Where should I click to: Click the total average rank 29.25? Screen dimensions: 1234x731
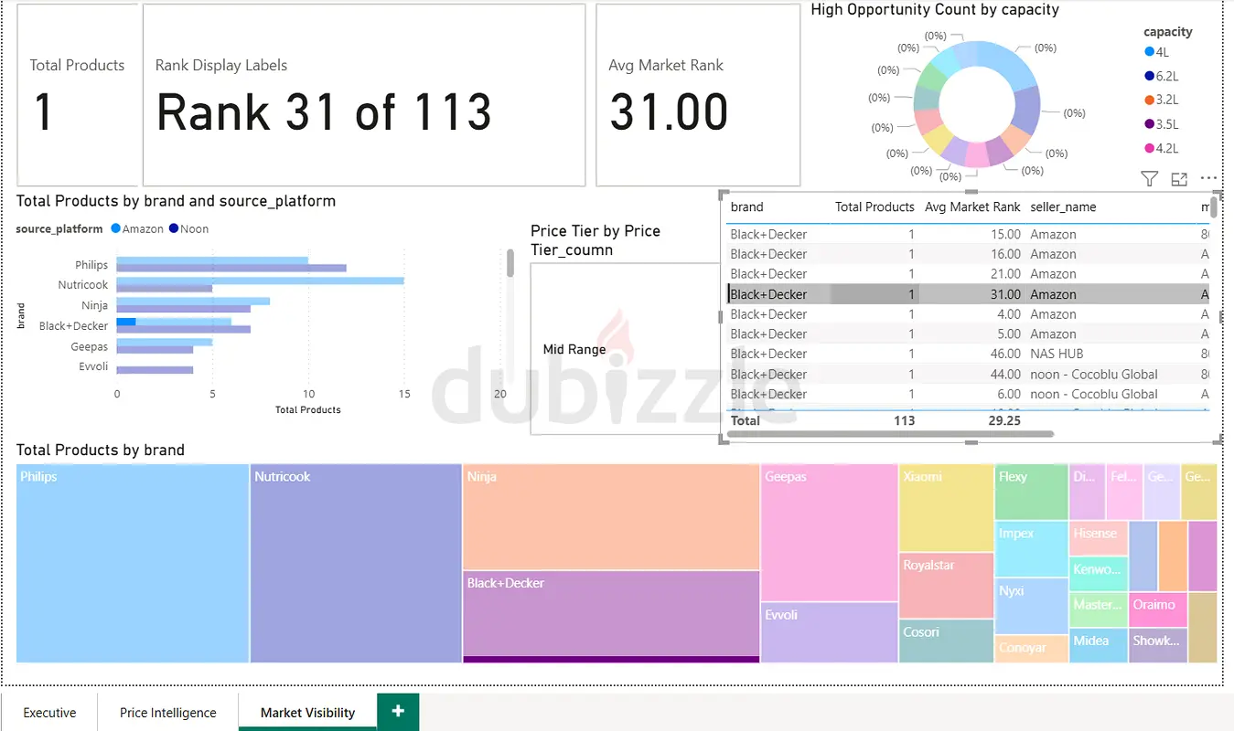1005,420
